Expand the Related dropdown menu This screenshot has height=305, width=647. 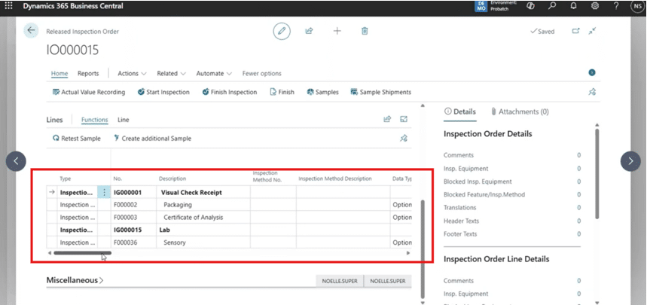pyautogui.click(x=171, y=74)
